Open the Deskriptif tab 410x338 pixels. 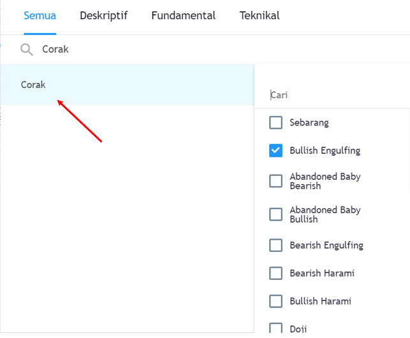click(103, 16)
